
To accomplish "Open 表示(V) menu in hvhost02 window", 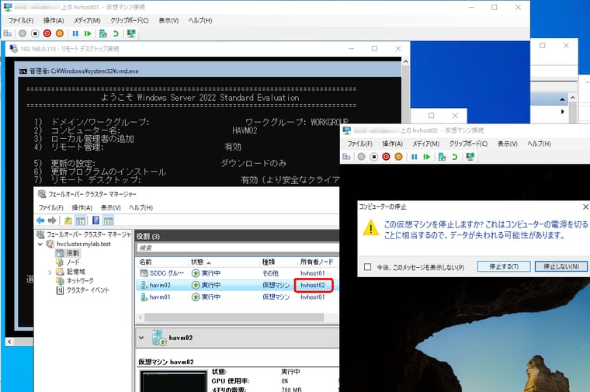I will point(507,144).
